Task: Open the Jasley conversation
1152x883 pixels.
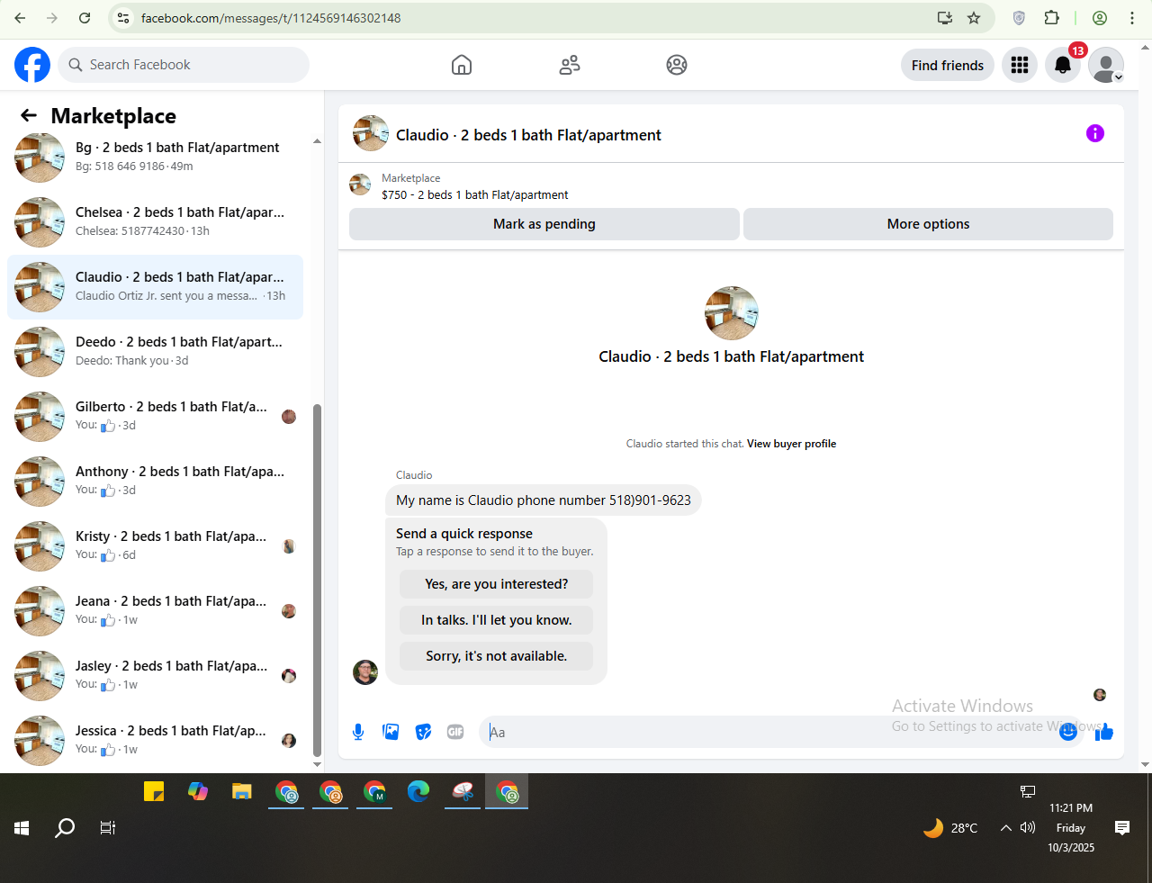Action: tap(155, 676)
